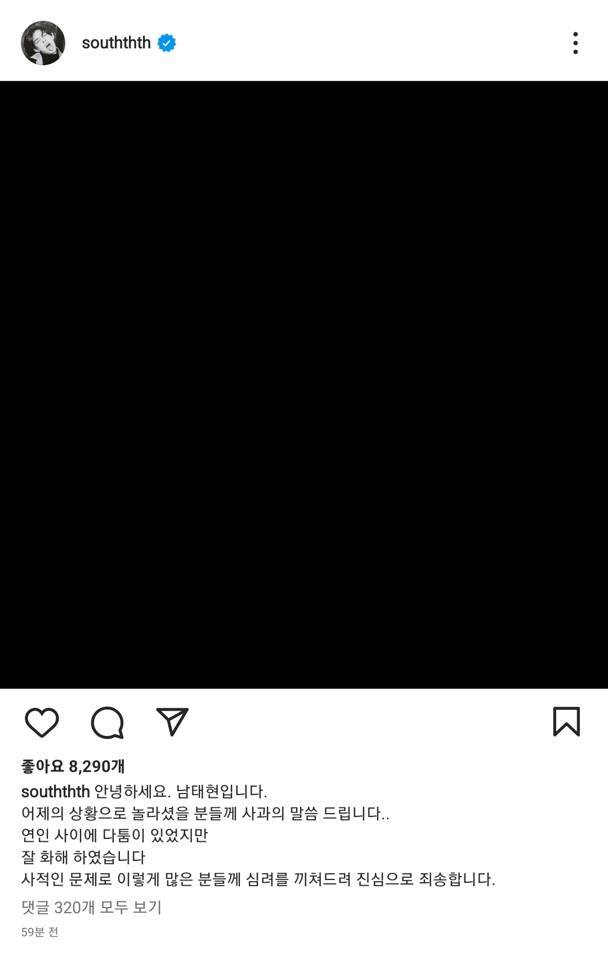The image size is (608, 956).
Task: Tap caption line 연인 사이에 다툼이 있었지만
Action: point(115,835)
